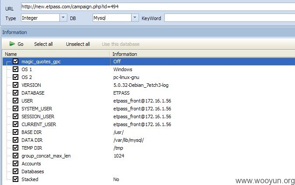295x185 pixels.
Task: Uncheck the DATA DIR checkbox
Action: tap(15, 140)
